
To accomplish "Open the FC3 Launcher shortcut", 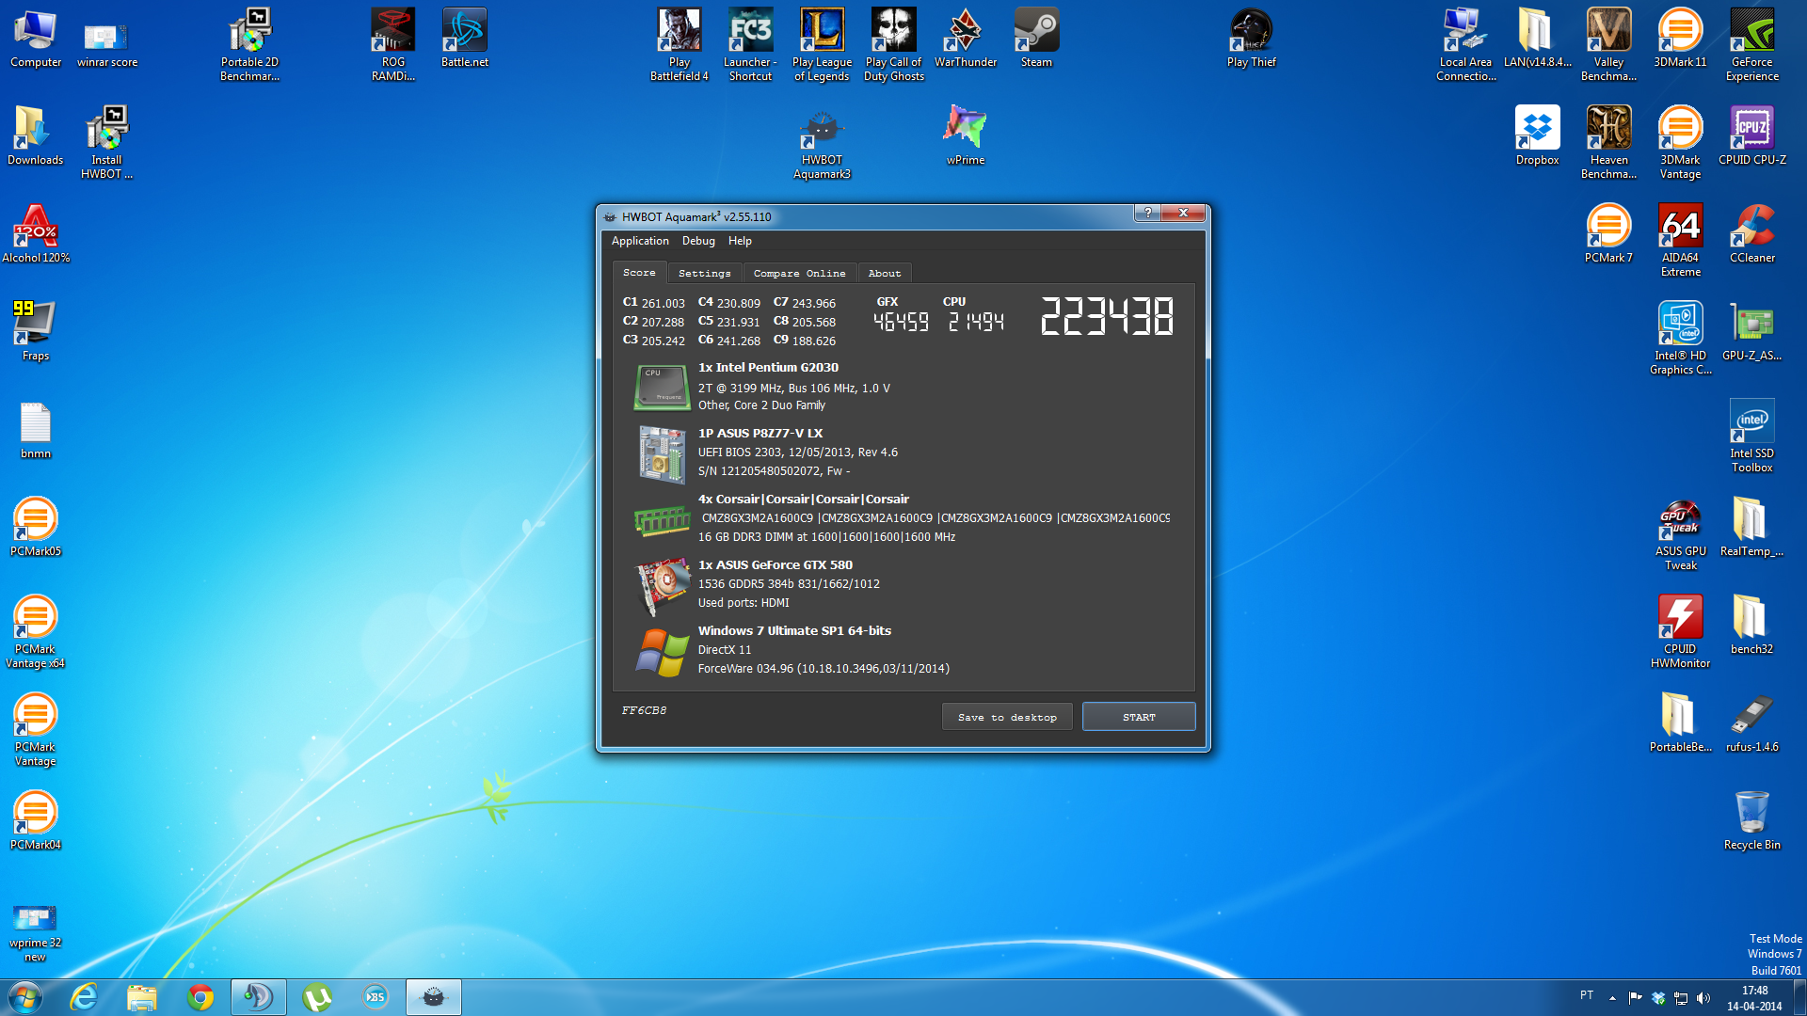I will point(750,45).
